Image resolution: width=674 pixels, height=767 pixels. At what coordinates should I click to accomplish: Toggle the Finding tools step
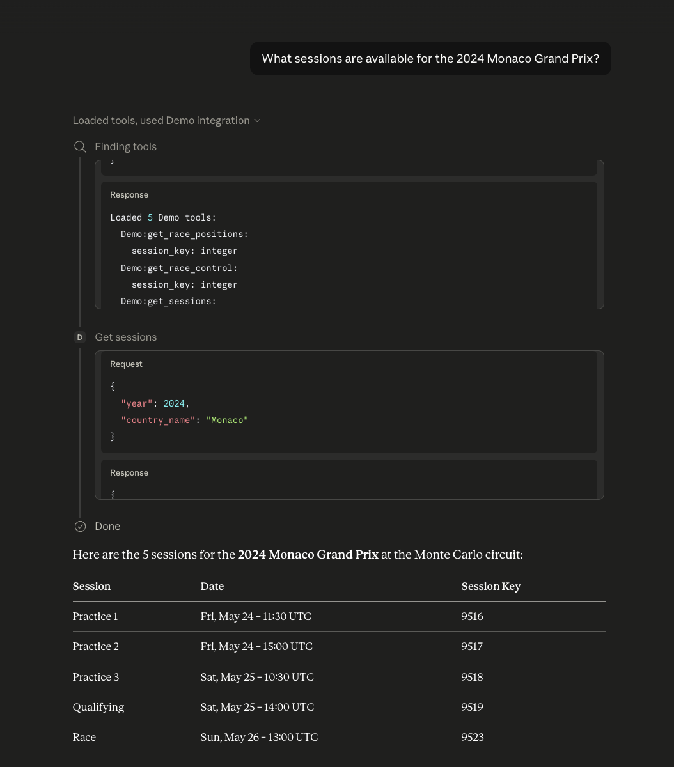125,147
